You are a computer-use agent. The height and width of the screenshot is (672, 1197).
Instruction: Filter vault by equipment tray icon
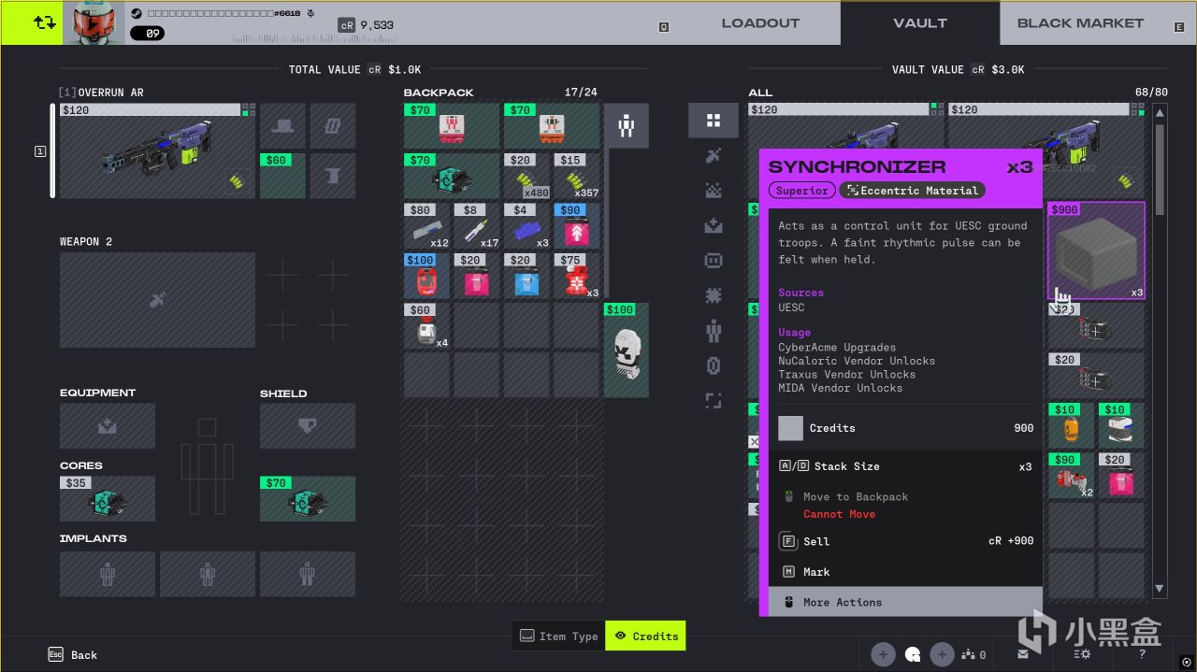(714, 225)
